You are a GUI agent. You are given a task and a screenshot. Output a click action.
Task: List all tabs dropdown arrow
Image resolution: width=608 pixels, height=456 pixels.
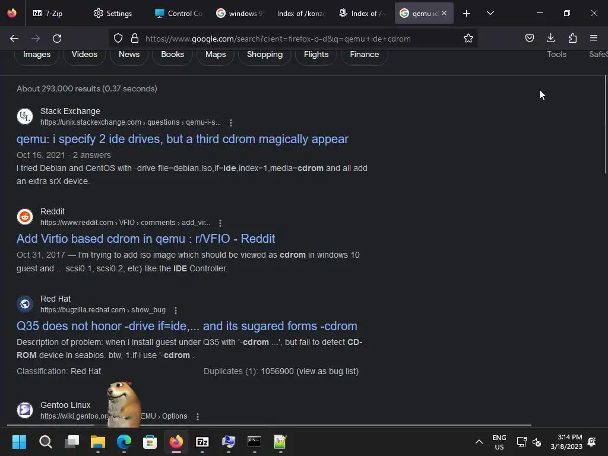coord(490,14)
